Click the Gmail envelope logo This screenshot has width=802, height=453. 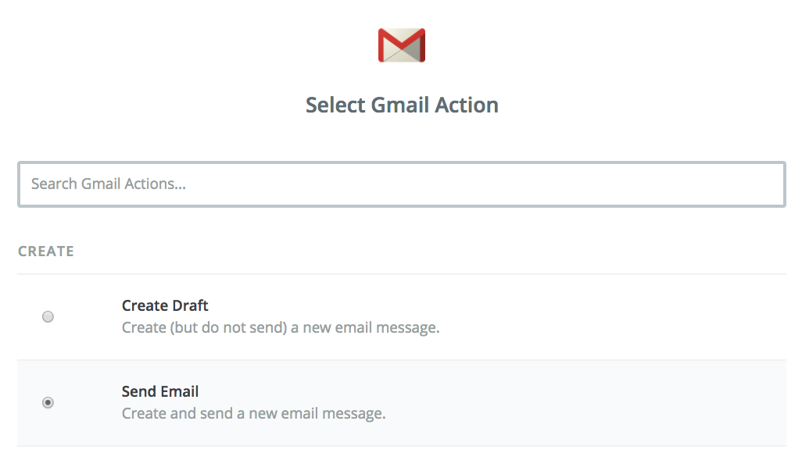402,45
